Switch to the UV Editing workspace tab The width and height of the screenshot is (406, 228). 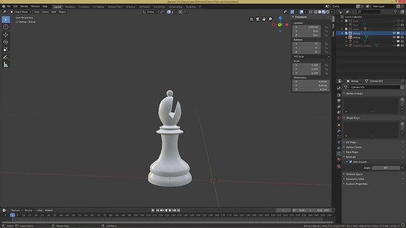98,7
